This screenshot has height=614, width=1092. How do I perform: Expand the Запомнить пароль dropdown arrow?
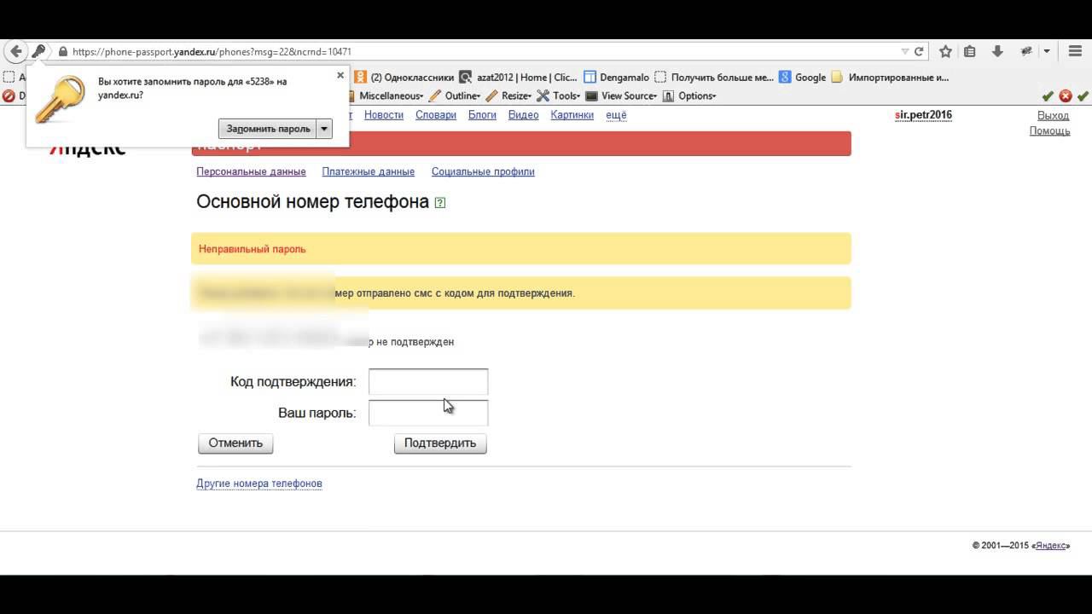[324, 129]
